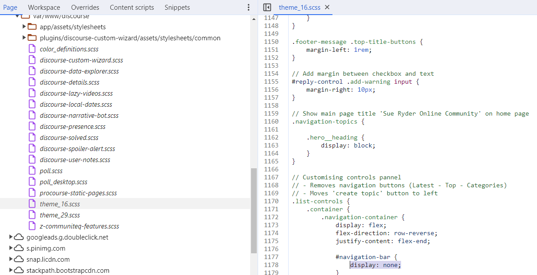Click the poll_desktop.scss file icon
This screenshot has width=537, height=275.
(x=31, y=182)
